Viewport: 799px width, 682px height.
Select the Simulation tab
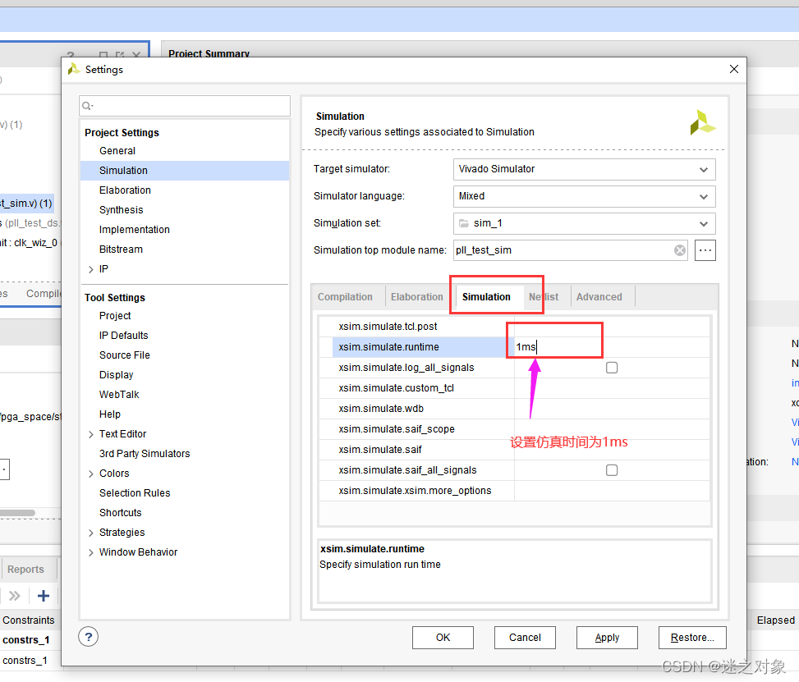coord(486,297)
